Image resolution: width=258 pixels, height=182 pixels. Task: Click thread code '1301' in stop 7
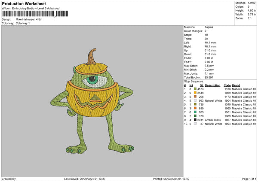(227, 112)
